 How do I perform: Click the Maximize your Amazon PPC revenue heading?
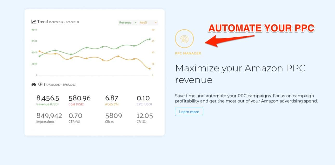[x=240, y=74]
